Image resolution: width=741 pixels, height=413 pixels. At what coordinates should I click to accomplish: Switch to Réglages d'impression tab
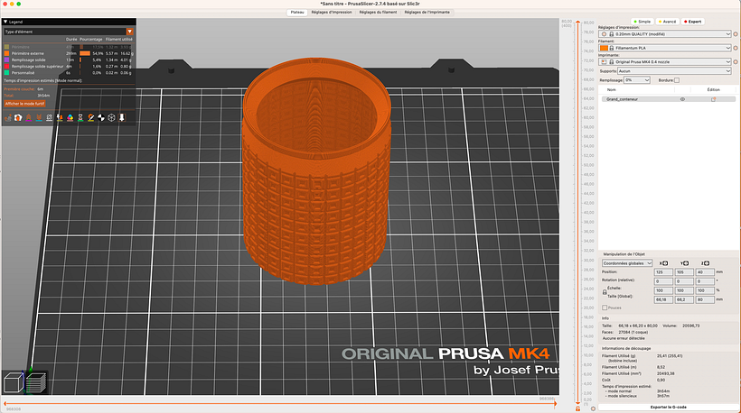[330, 12]
